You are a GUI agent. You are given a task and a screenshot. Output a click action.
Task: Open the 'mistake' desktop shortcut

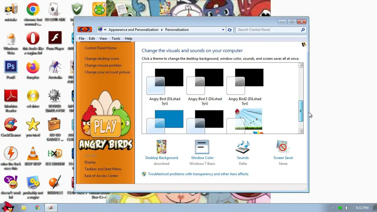pyautogui.click(x=11, y=12)
